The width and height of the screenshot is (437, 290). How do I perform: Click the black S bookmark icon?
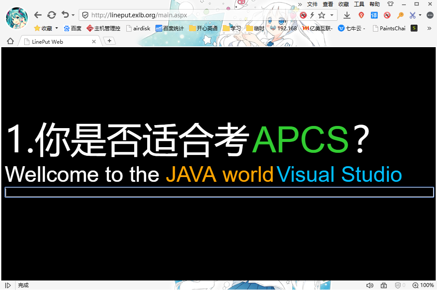(x=414, y=28)
